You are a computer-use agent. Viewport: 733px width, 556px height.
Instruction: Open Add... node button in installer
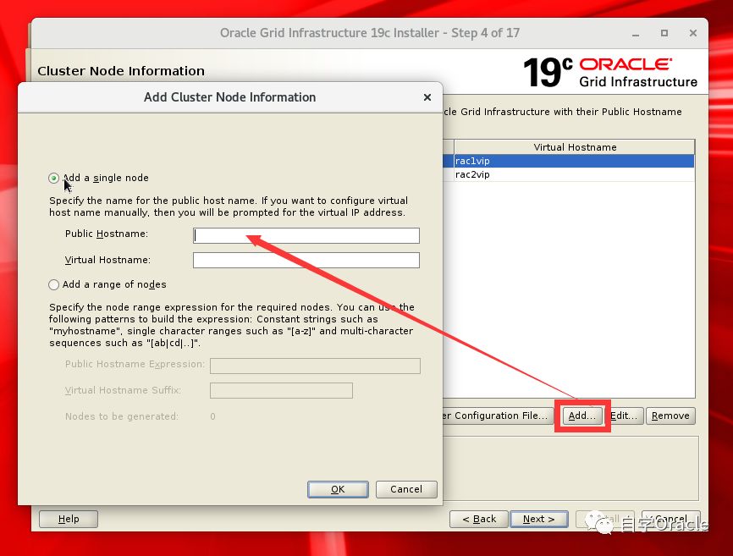(582, 416)
